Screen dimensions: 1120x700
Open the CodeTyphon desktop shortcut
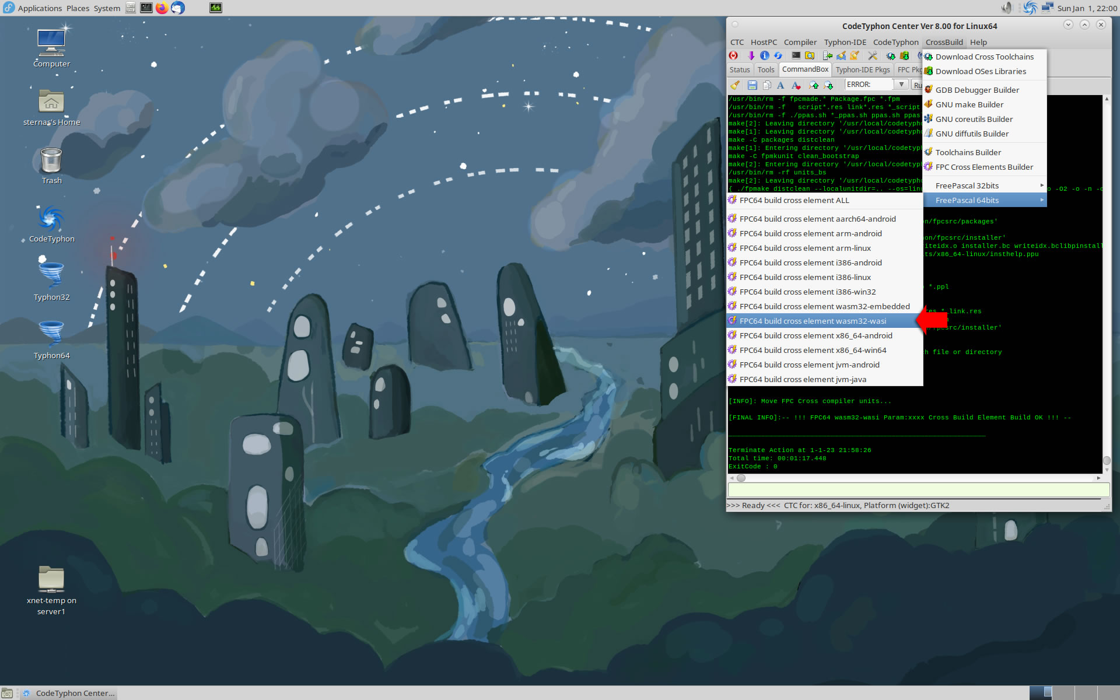(51, 224)
